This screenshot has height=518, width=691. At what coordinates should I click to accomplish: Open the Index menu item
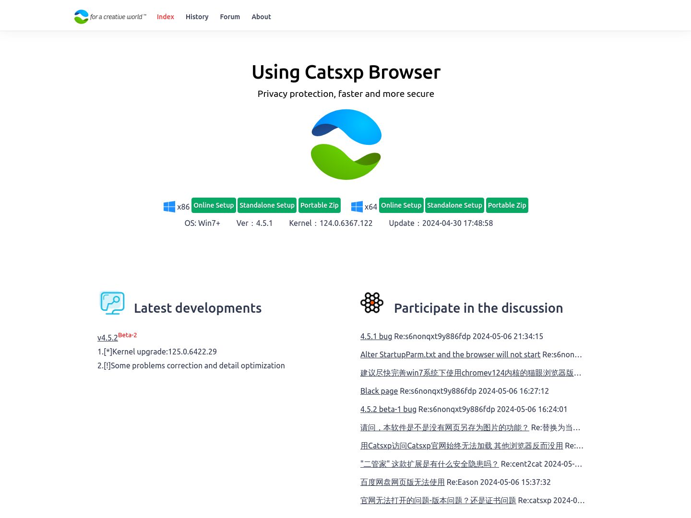point(166,17)
